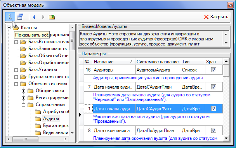Click the parameters table vertical scrollbar thumb
This screenshot has height=148, width=236.
point(226,70)
